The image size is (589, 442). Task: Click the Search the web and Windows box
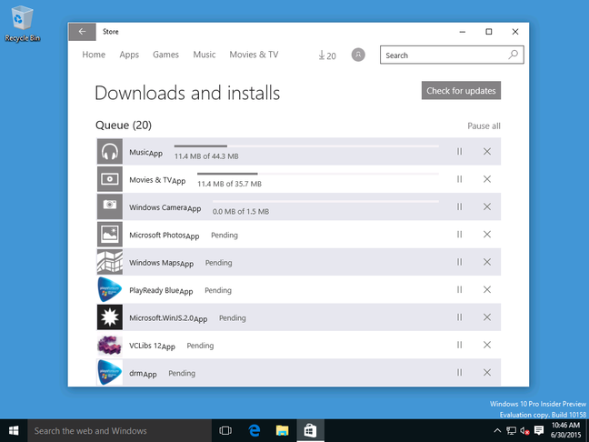(x=119, y=431)
